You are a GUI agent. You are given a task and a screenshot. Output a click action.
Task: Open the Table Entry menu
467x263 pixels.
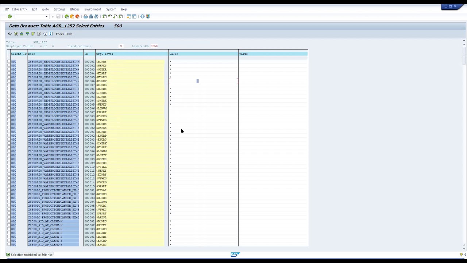pos(19,9)
